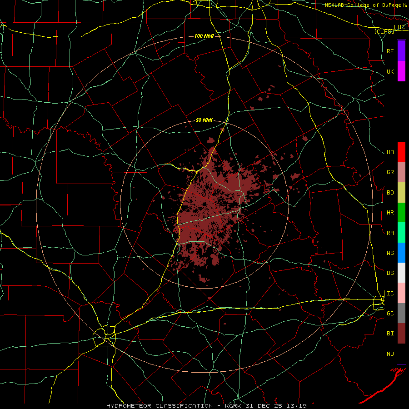409x409 pixels.
Task: Click the radar site center dot
Action: [204, 204]
